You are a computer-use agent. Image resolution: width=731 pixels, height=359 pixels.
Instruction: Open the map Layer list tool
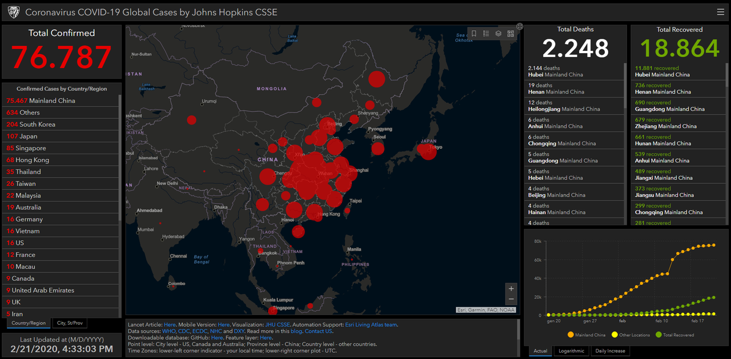[x=498, y=34]
